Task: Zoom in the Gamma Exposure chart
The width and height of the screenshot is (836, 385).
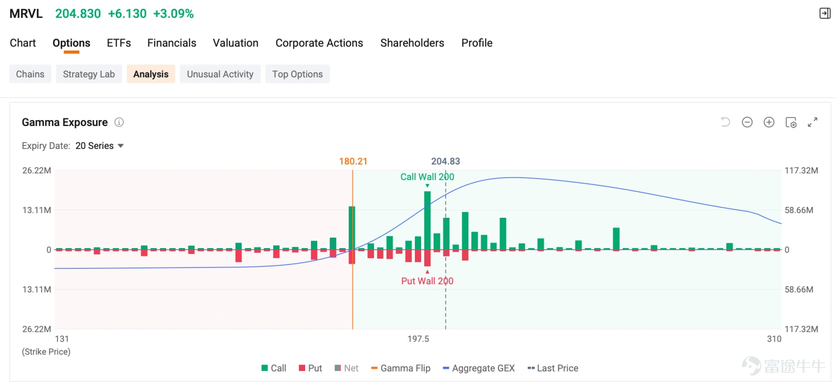Action: click(769, 122)
